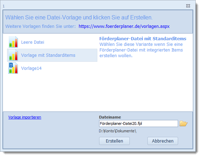The height and width of the screenshot is (157, 201).
Task: Choose the Vorlage14 icon with letter B
Action: point(13,68)
